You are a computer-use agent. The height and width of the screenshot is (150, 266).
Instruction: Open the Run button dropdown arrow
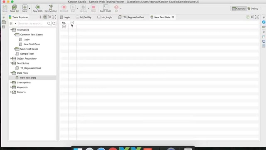(77, 9)
